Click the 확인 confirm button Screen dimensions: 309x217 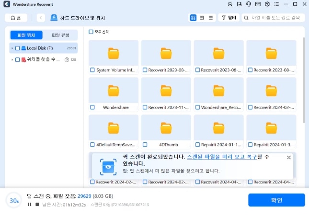click(276, 200)
